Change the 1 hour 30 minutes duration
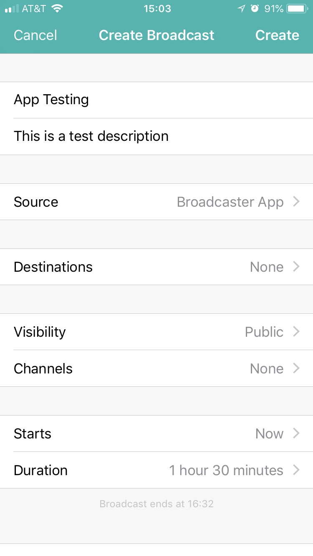This screenshot has width=313, height=556. click(x=226, y=470)
